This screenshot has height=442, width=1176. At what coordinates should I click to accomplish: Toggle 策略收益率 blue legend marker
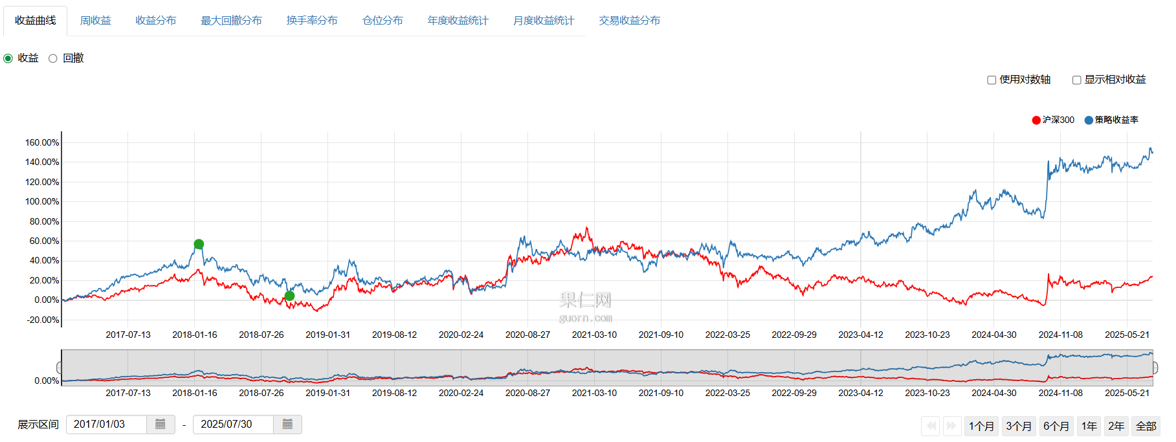tap(1089, 120)
